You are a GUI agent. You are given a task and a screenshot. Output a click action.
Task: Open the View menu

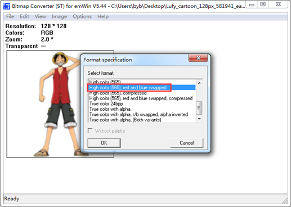point(40,16)
